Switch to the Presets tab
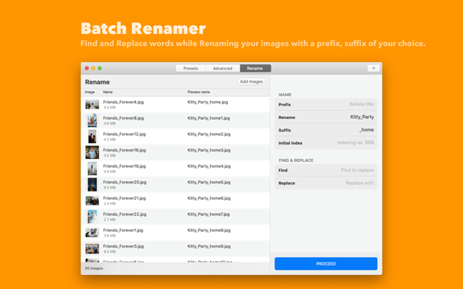 pos(191,68)
